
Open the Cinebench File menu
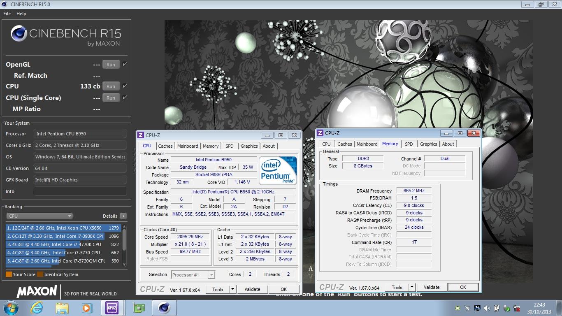[x=7, y=14]
